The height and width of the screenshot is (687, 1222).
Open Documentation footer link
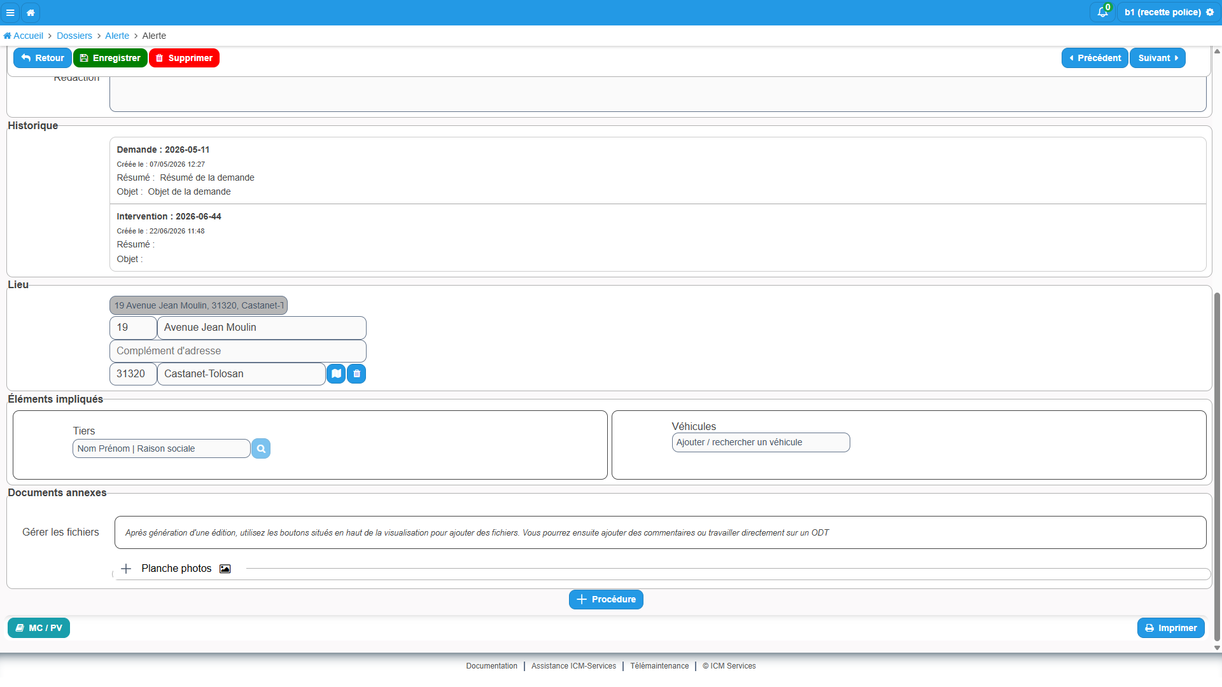tap(491, 666)
